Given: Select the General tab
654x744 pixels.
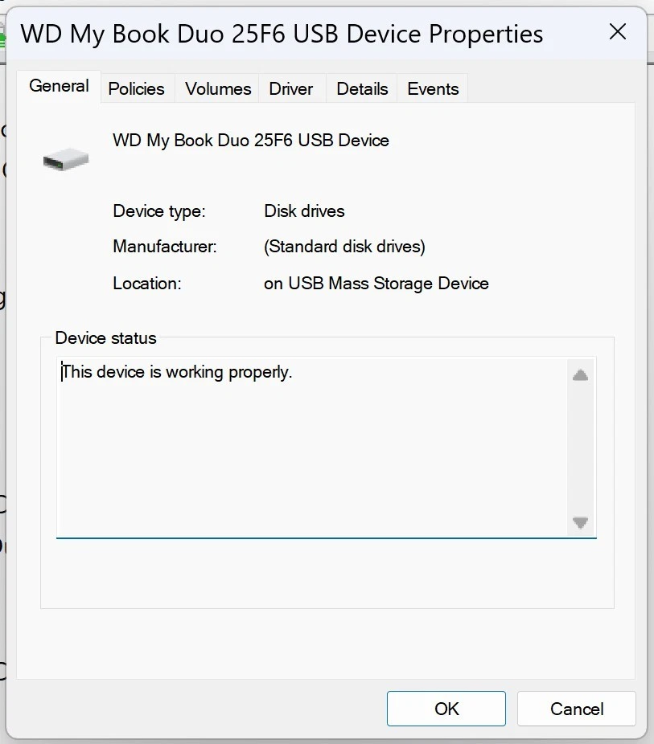Looking at the screenshot, I should tap(59, 85).
